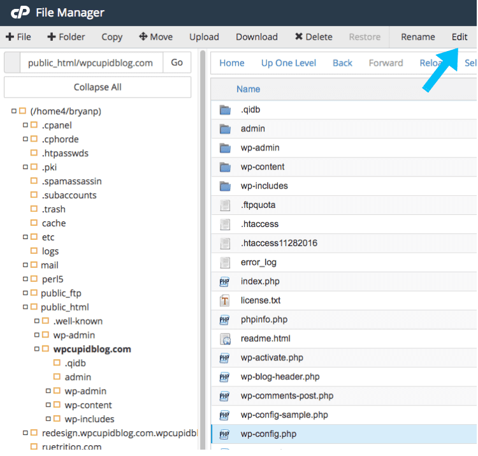The width and height of the screenshot is (478, 456).
Task: Click the folder icon beside .htpasswds in the tree
Action: pos(34,152)
